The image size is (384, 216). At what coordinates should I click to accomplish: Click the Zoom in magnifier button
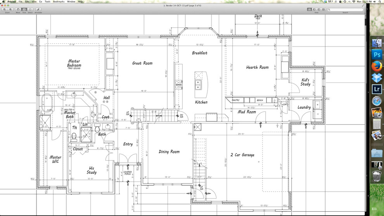[10, 9]
